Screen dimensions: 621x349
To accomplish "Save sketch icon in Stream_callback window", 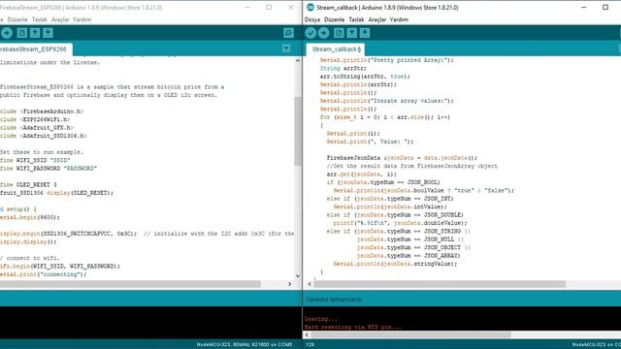I will [365, 33].
